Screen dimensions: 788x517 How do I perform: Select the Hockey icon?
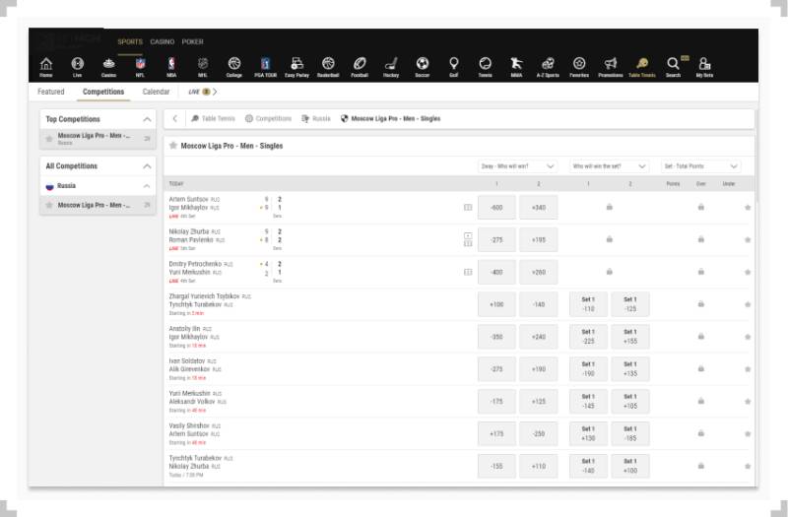point(391,67)
